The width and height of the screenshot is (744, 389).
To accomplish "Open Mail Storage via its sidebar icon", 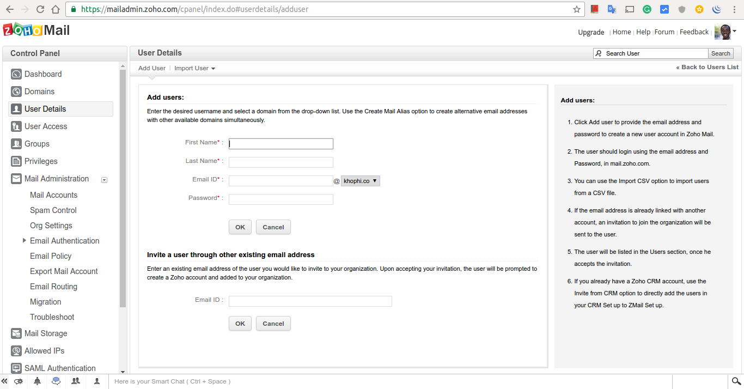I will click(16, 333).
